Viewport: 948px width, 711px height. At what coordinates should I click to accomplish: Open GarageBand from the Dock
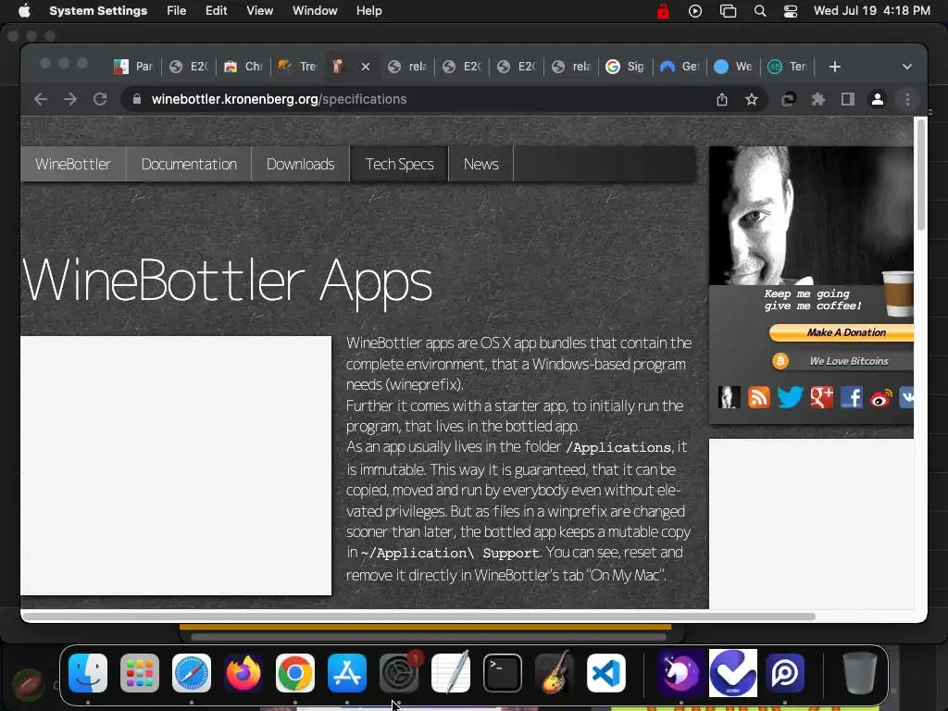(555, 672)
